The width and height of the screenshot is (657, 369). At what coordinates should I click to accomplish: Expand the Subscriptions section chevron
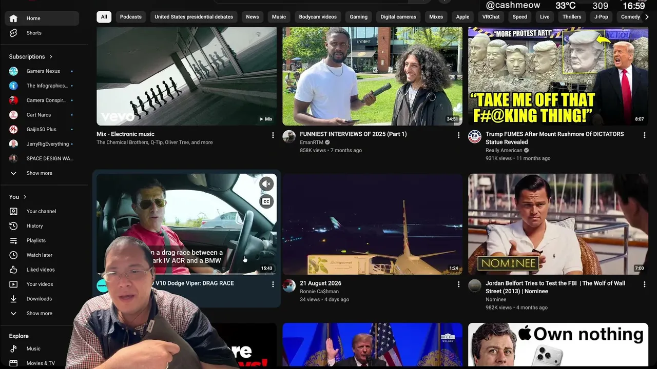[51, 57]
